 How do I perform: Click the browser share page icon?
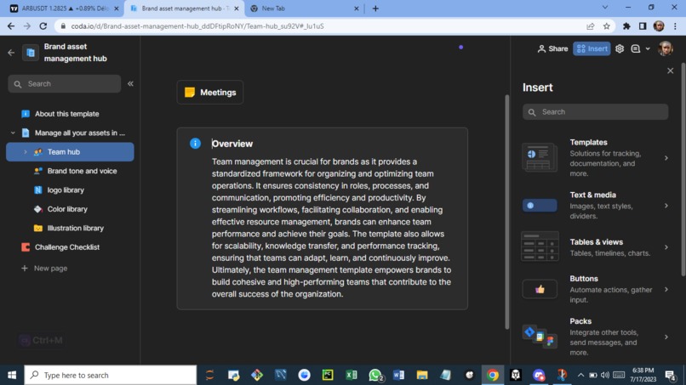pyautogui.click(x=590, y=26)
